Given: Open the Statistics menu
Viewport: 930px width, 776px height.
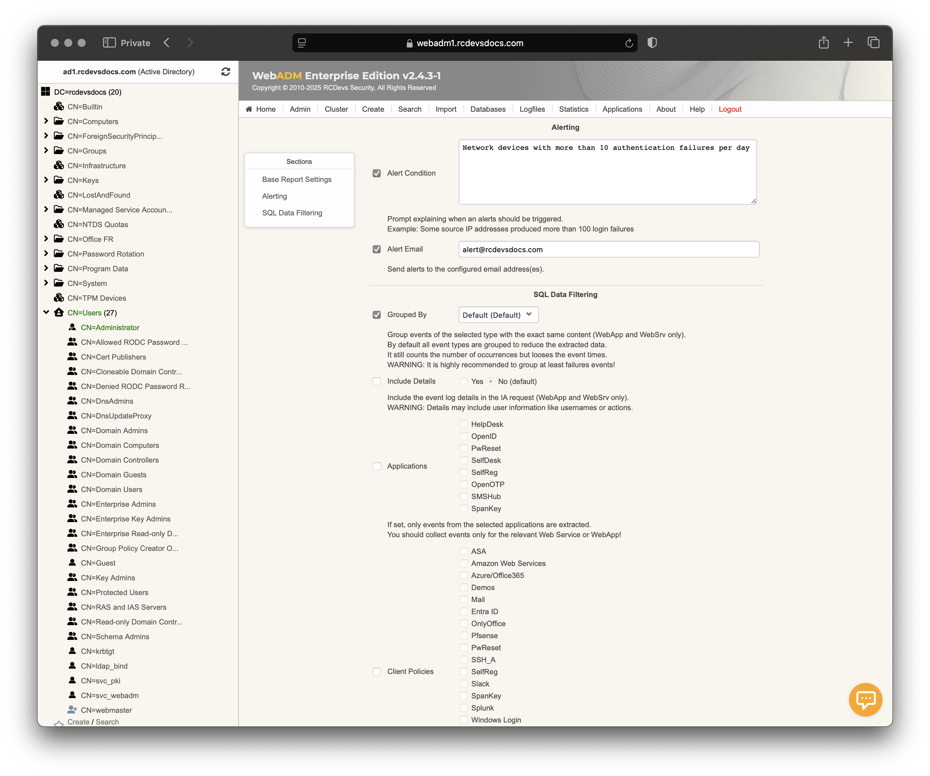Looking at the screenshot, I should pyautogui.click(x=573, y=109).
